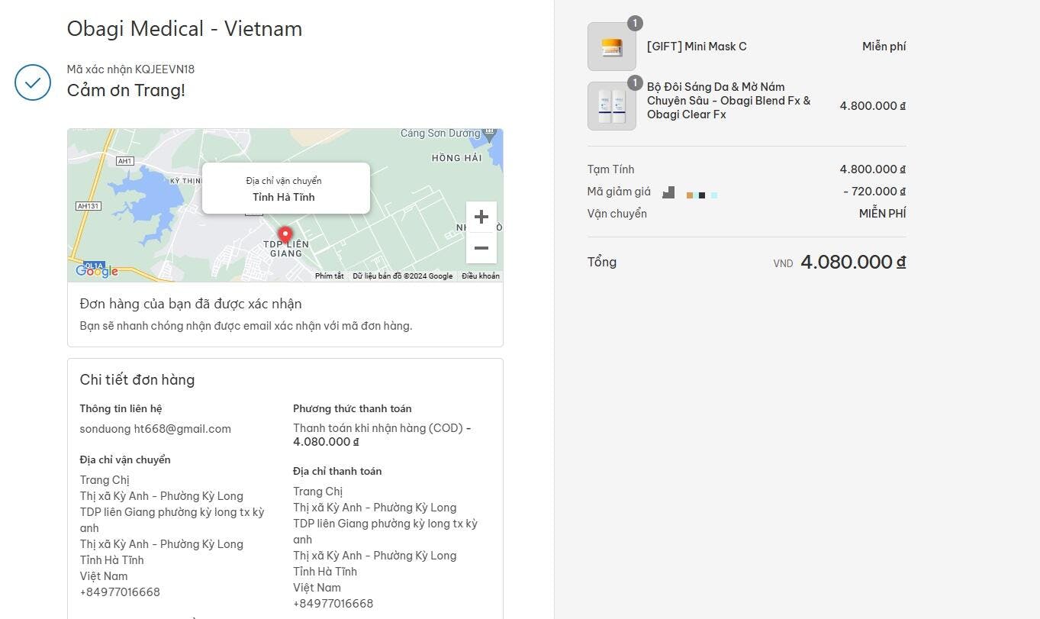This screenshot has height=619, width=1040.
Task: Click the Phím tắt map shortcuts button
Action: click(329, 276)
